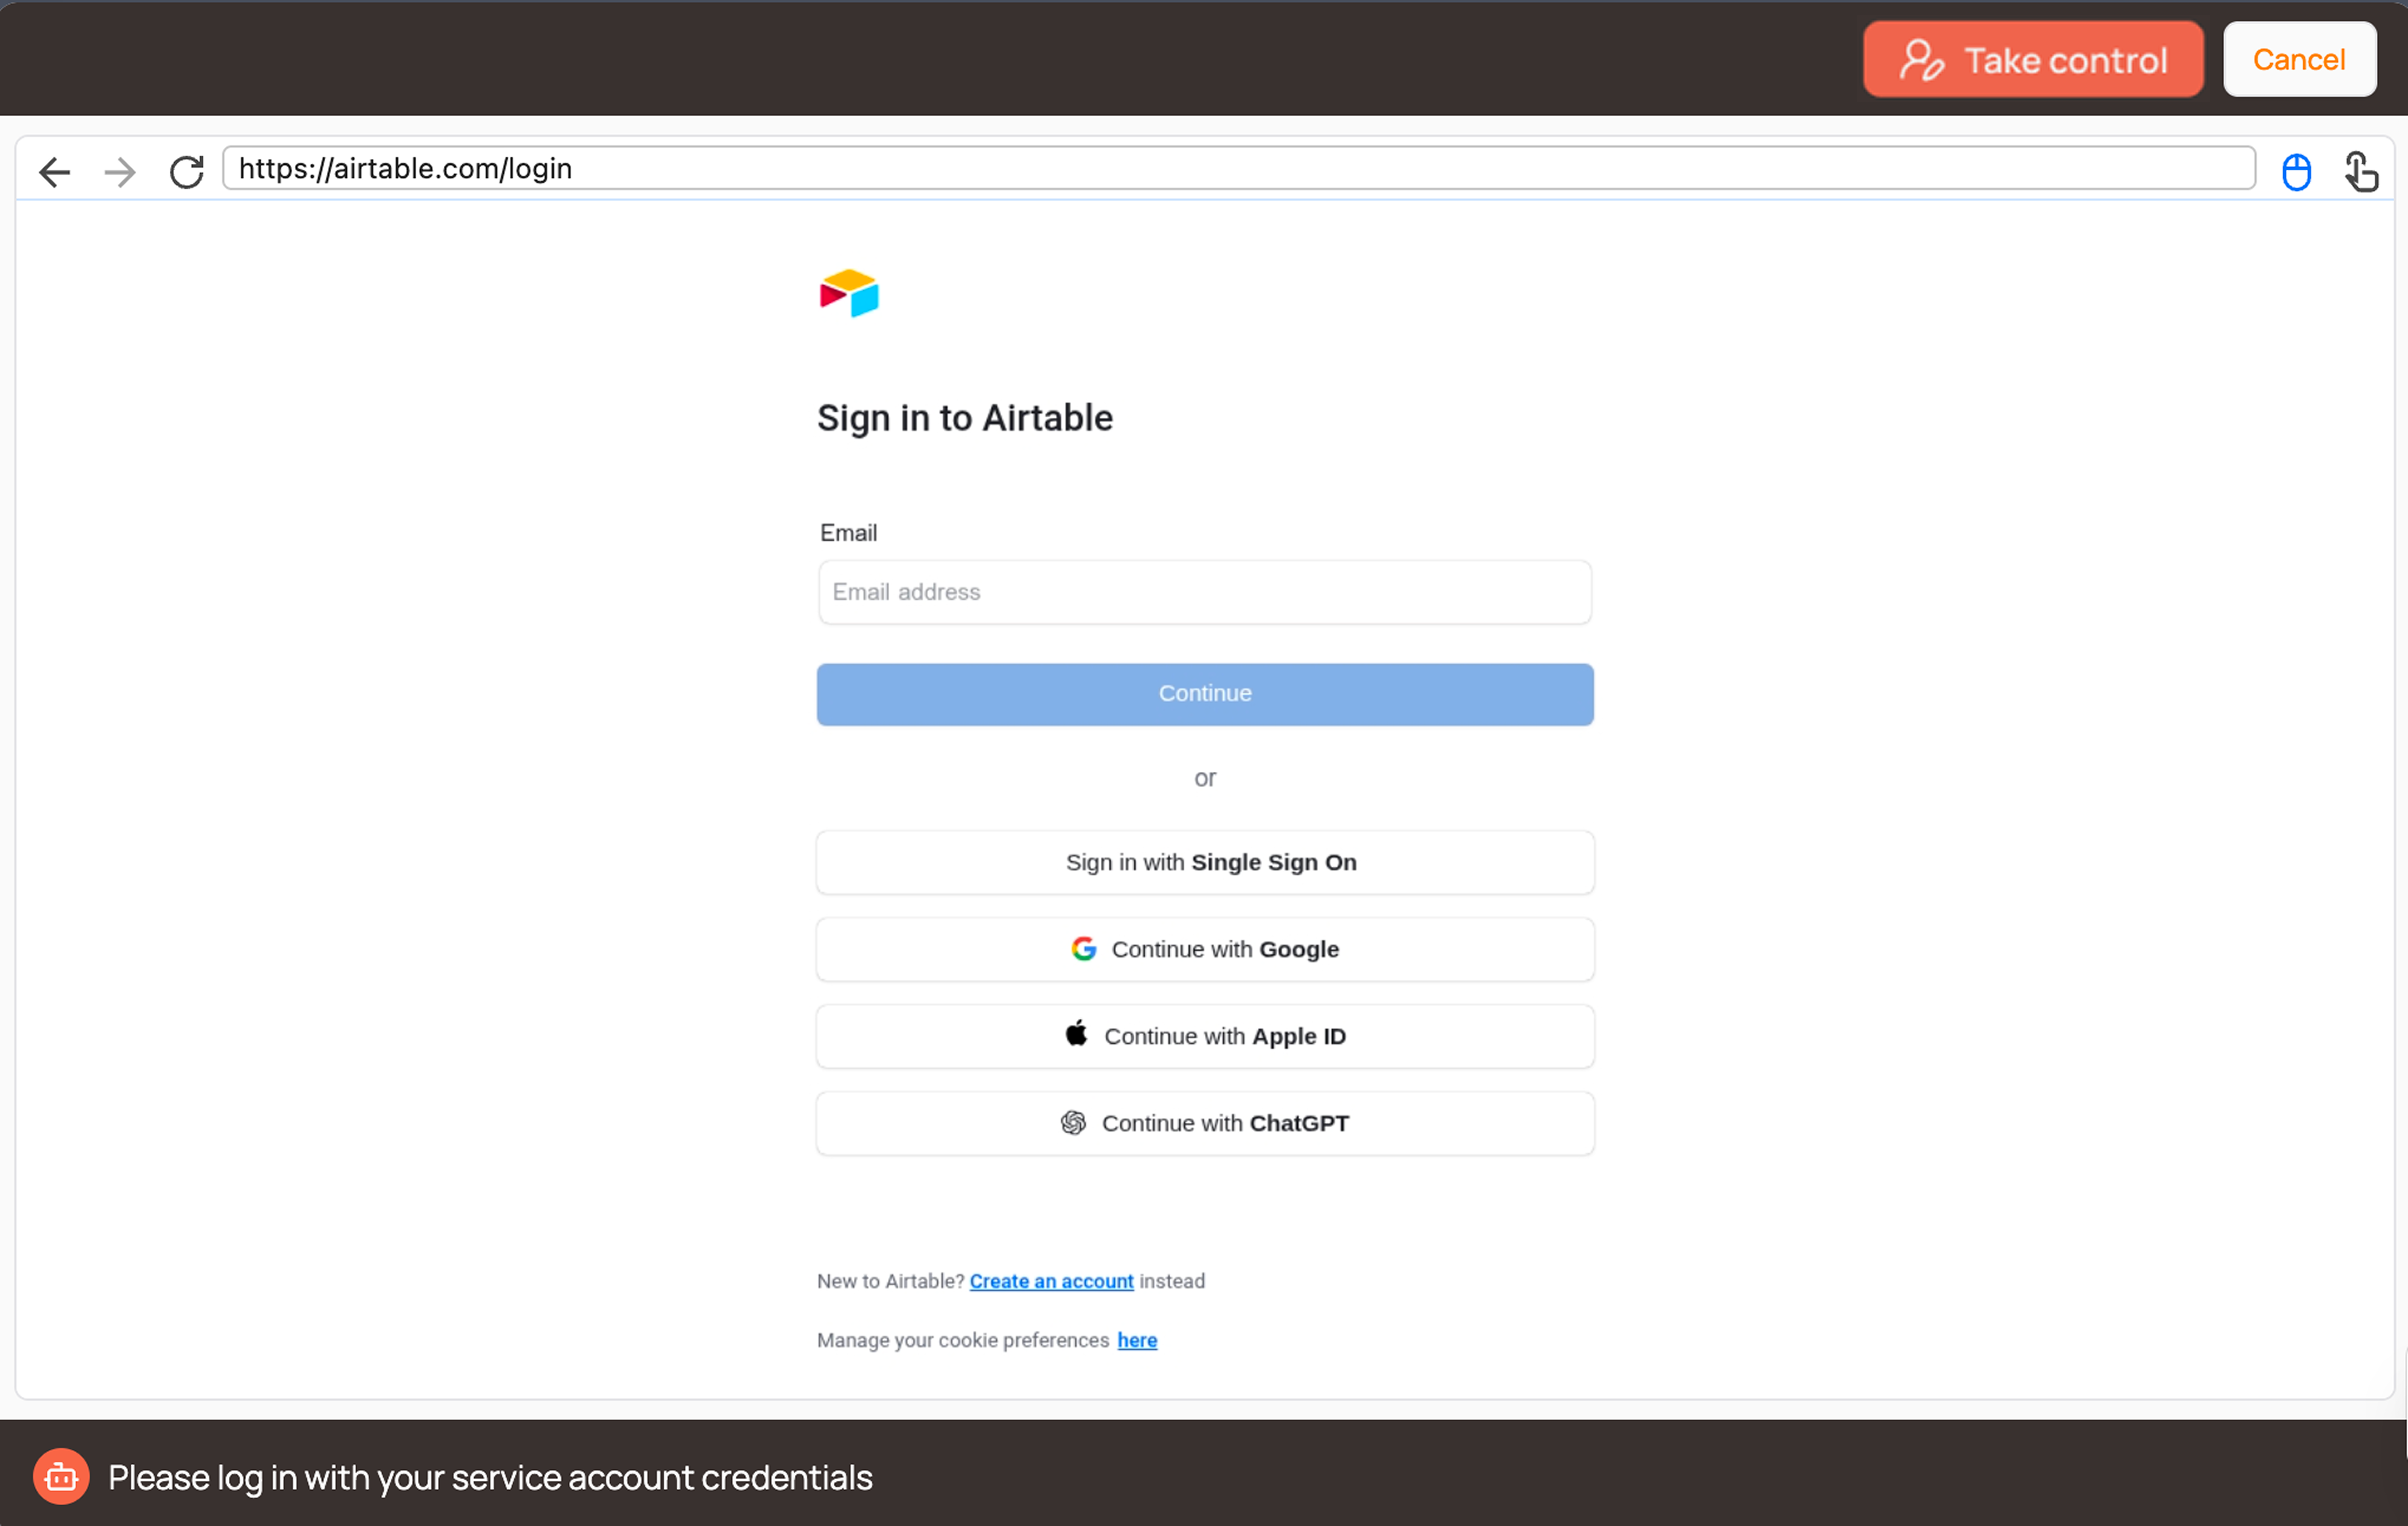Viewport: 2408px width, 1526px height.
Task: Click the browser back arrow
Action: coord(55,172)
